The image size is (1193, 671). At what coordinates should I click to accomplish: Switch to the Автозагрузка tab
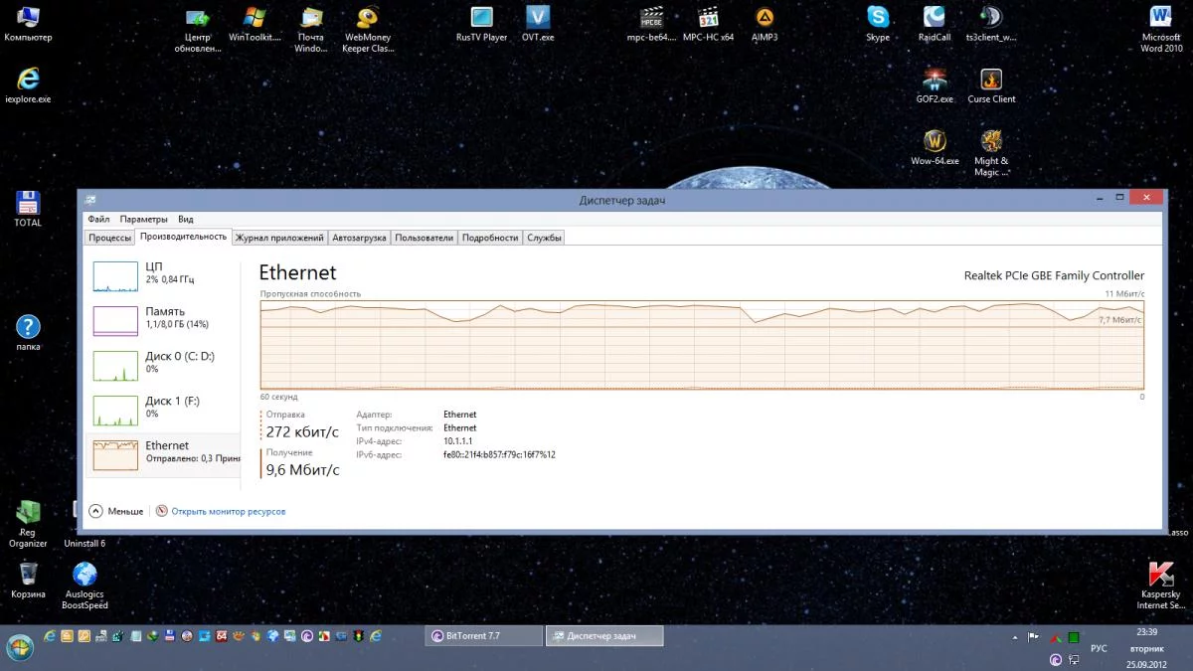360,238
